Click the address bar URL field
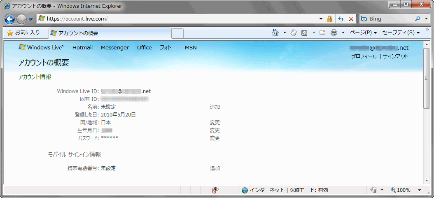The height and width of the screenshot is (198, 434). click(x=177, y=19)
